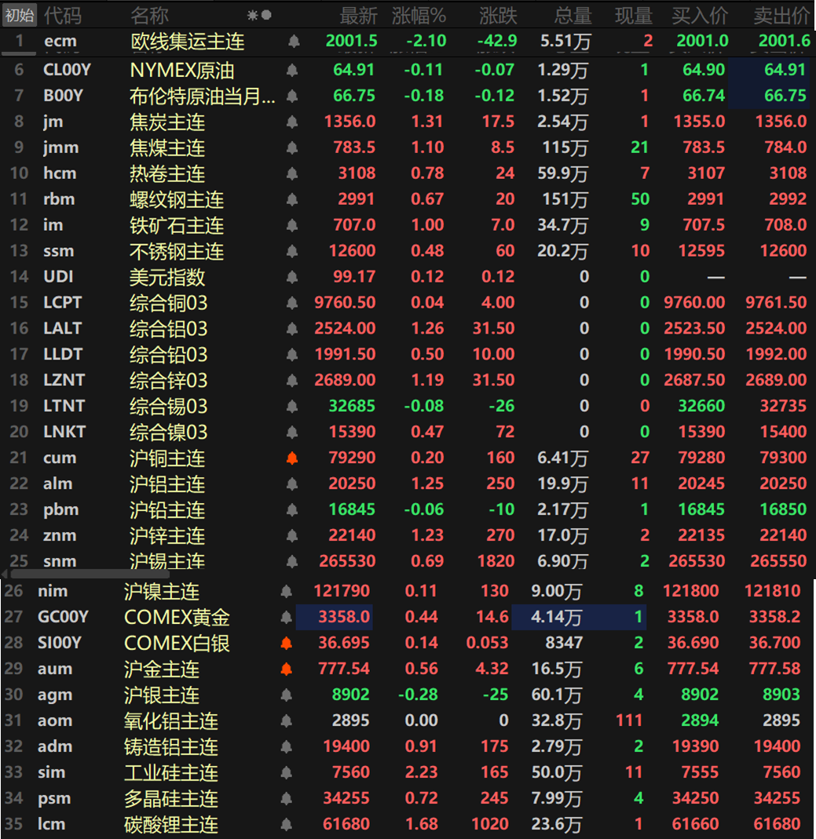Toggle the orange alert bell for 沪金主连

[x=287, y=669]
